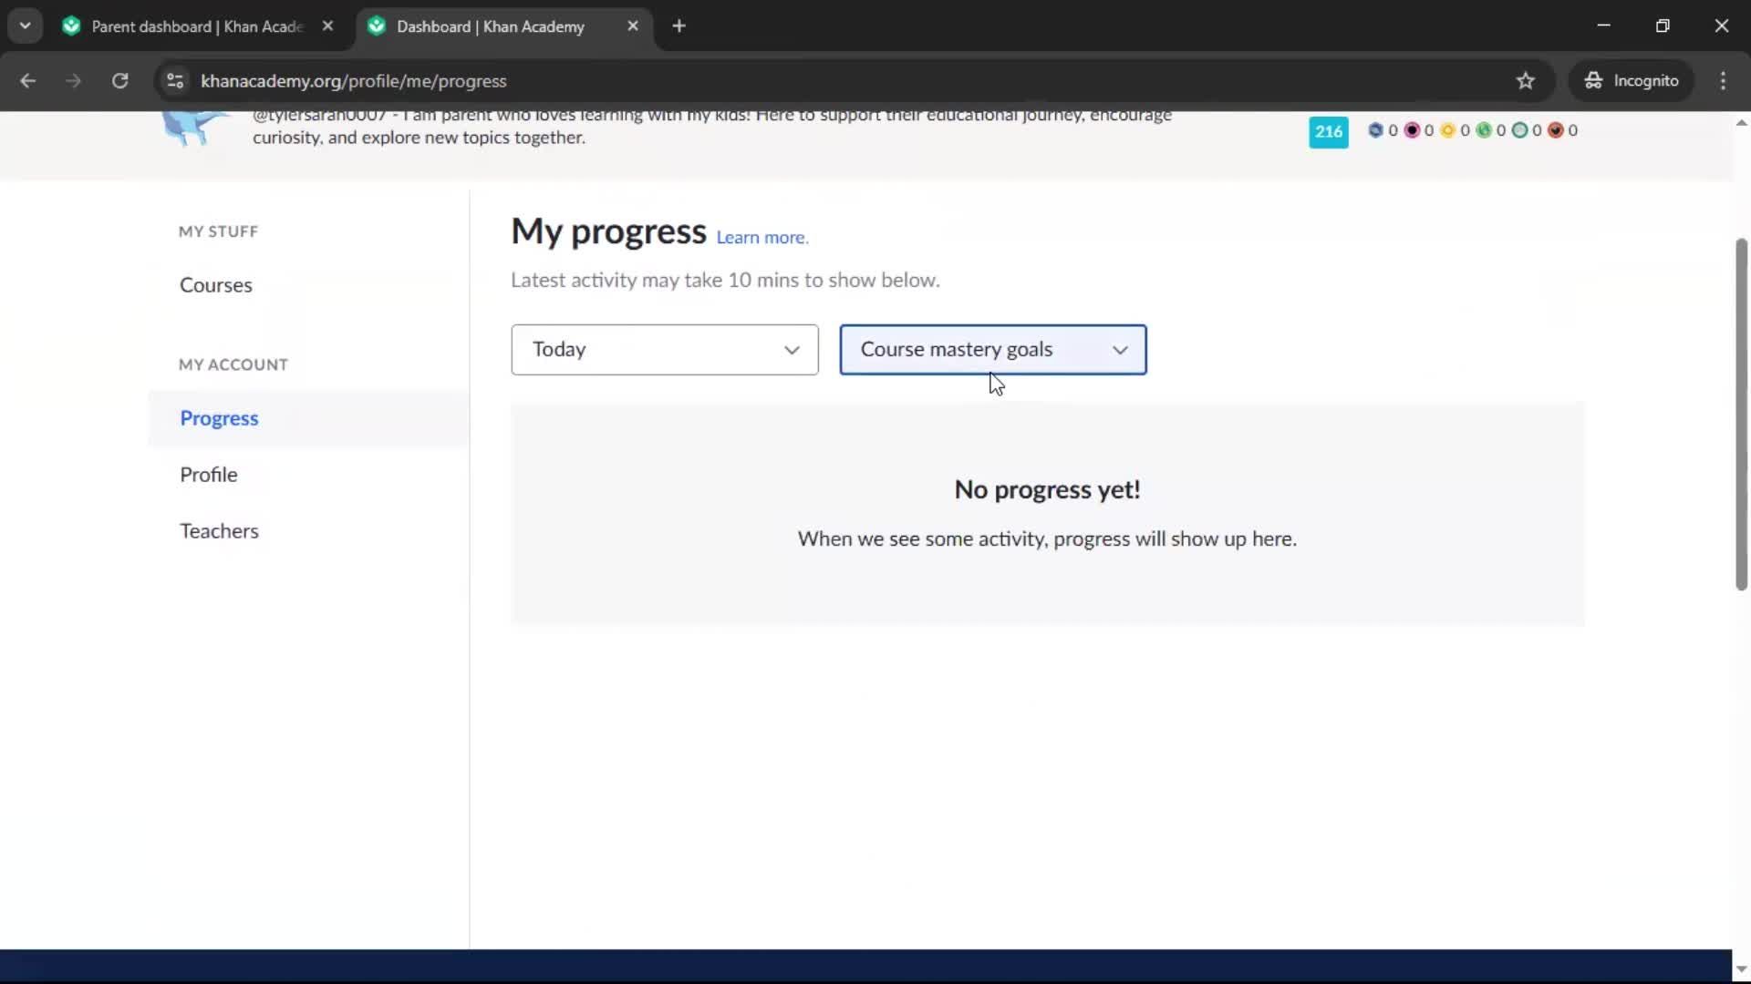Click the 'MY STUFF' section label
Viewport: 1751px width, 984px height.
coord(219,231)
